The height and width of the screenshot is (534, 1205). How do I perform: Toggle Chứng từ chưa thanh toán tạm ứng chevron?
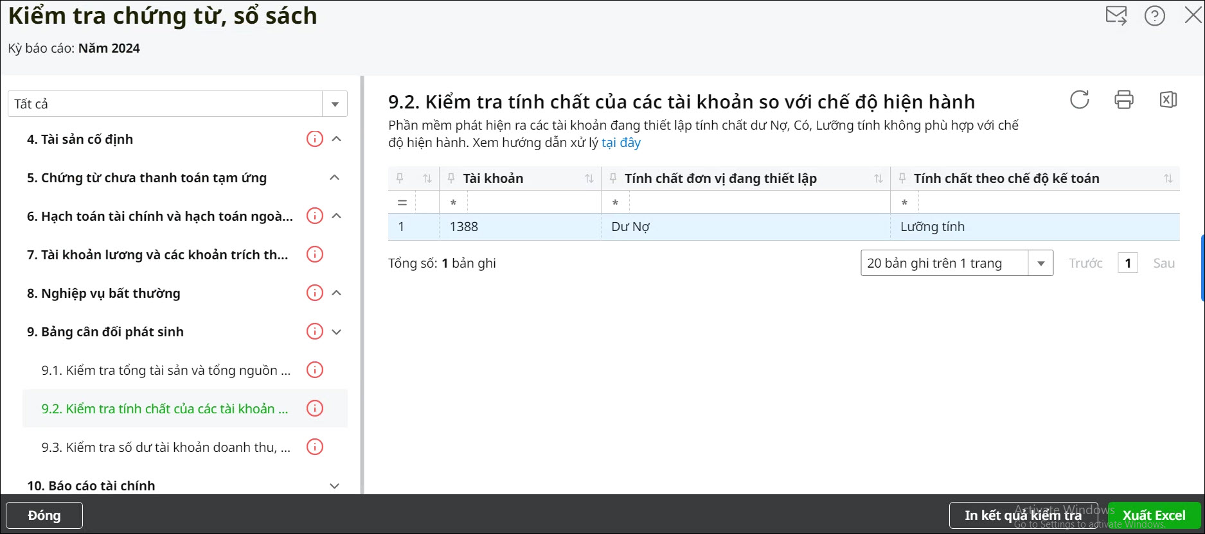[334, 178]
